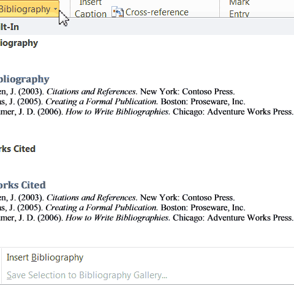Click How to Write Bibliographies in Works Cited preview
The image size is (294, 285).
click(x=117, y=218)
